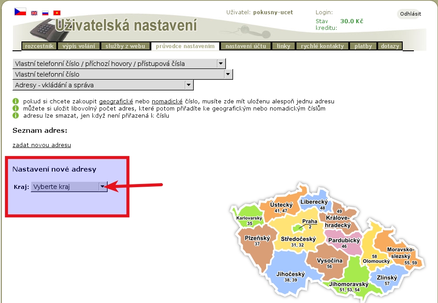
Task: Click Praha on the region map
Action: point(309,224)
